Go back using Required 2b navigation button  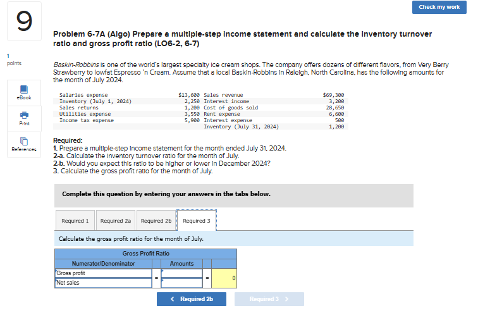[x=192, y=299]
